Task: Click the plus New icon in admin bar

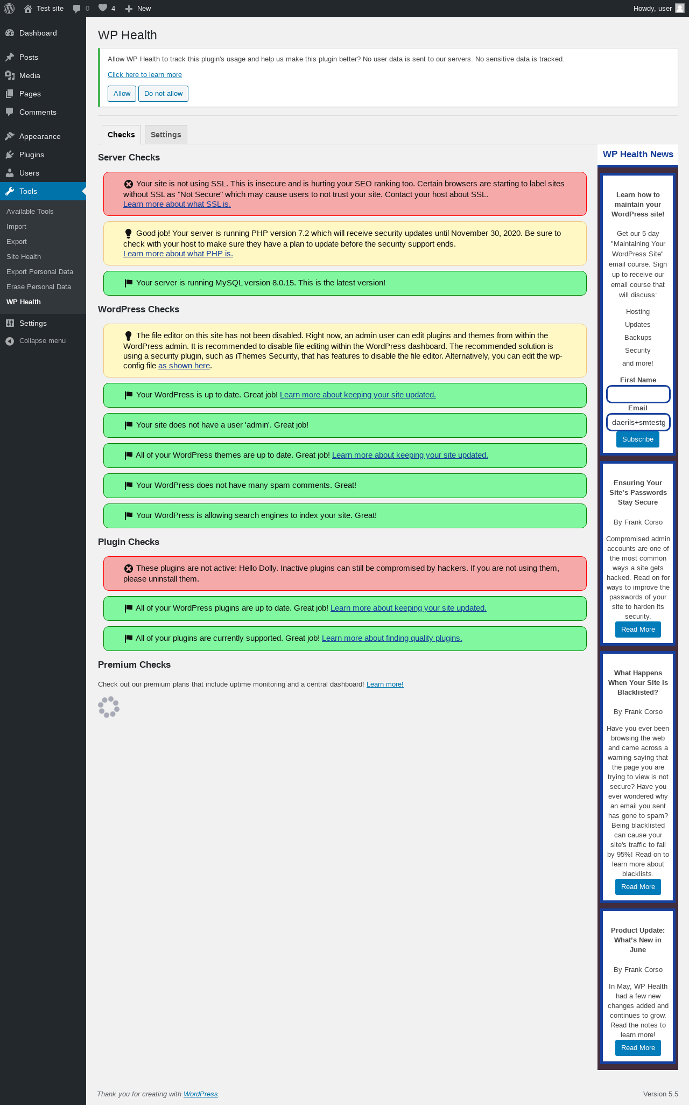Action: click(129, 9)
